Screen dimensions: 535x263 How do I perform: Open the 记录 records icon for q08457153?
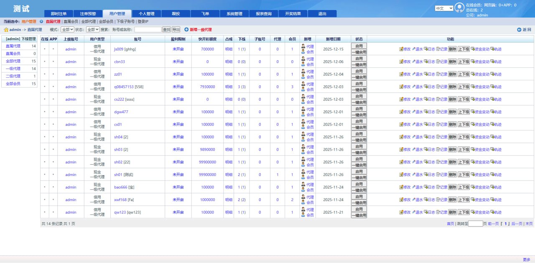438,87
